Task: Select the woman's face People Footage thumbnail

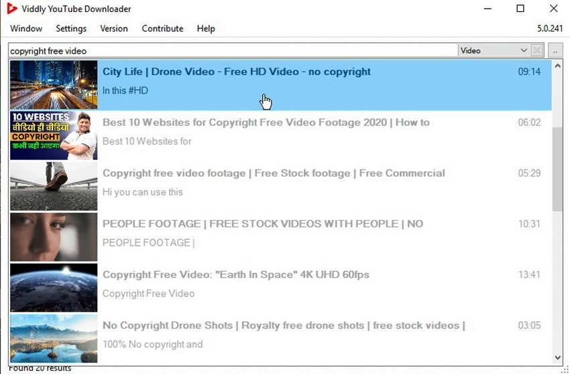Action: tap(54, 237)
